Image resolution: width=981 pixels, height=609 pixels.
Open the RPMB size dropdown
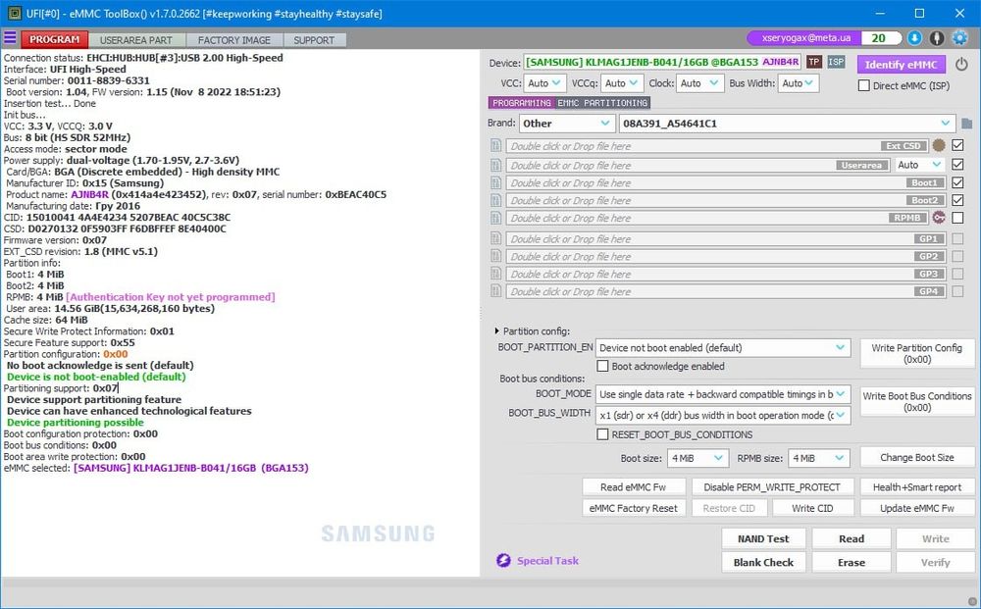click(819, 458)
